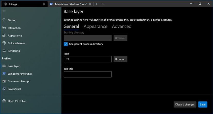This screenshot has height=114, width=213.
Task: Click Save button
Action: click(x=203, y=104)
